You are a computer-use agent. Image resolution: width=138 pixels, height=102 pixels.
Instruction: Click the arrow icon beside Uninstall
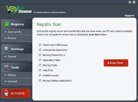5,81
